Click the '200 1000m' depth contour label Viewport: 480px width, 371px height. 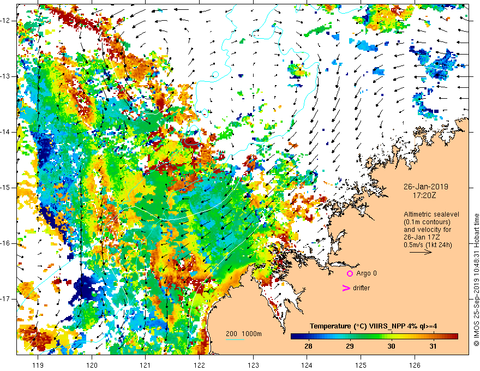[244, 334]
